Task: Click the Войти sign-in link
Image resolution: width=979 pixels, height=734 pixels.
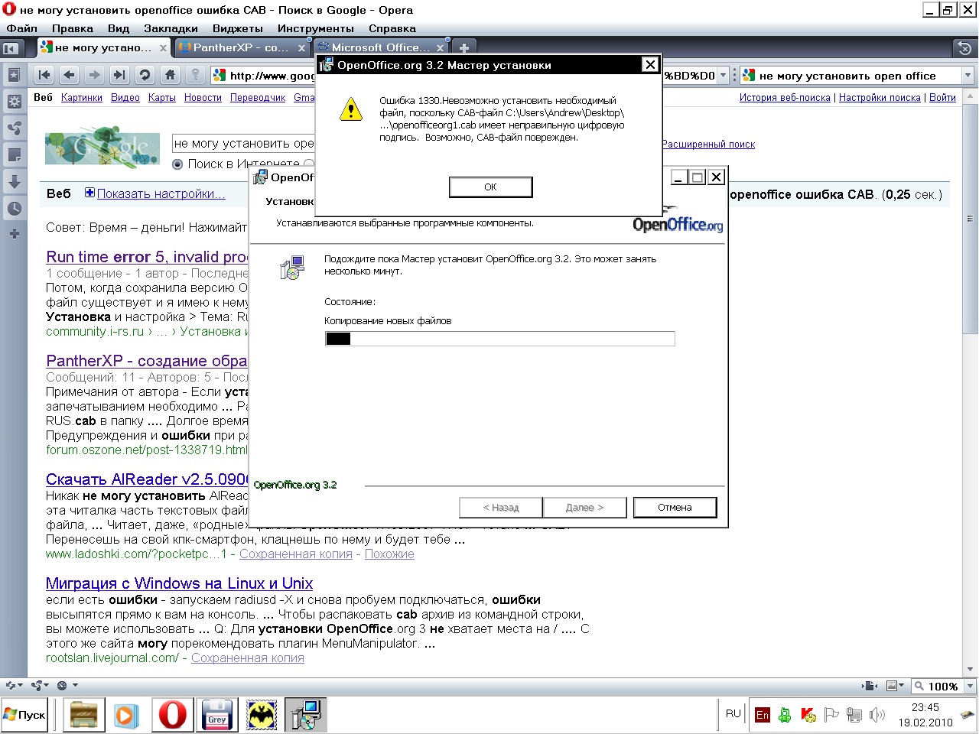Action: 942,98
